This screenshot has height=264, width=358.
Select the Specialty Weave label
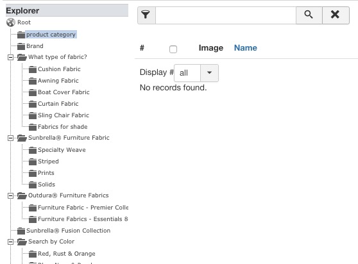[x=62, y=150]
